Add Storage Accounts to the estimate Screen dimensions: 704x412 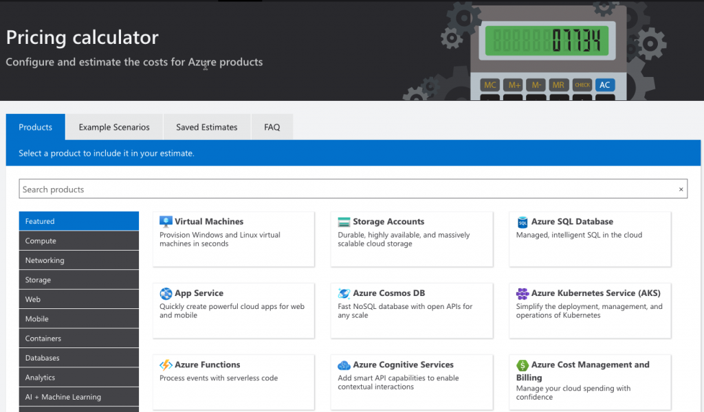412,240
